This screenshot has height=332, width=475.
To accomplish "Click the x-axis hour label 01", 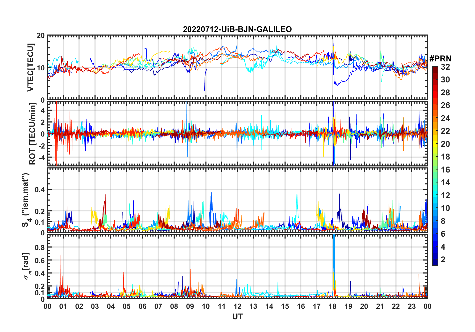I will [x=63, y=306].
